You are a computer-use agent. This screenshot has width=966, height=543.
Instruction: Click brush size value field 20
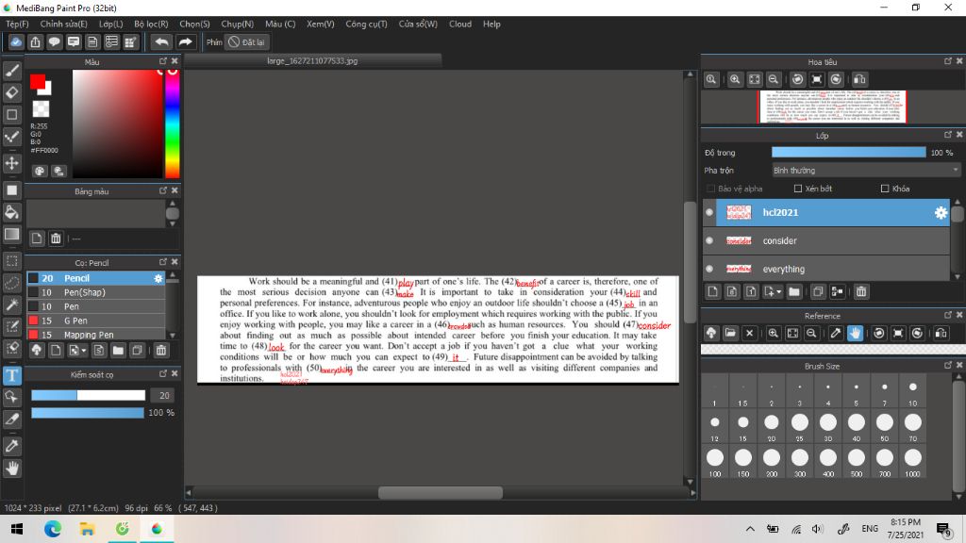(x=164, y=395)
